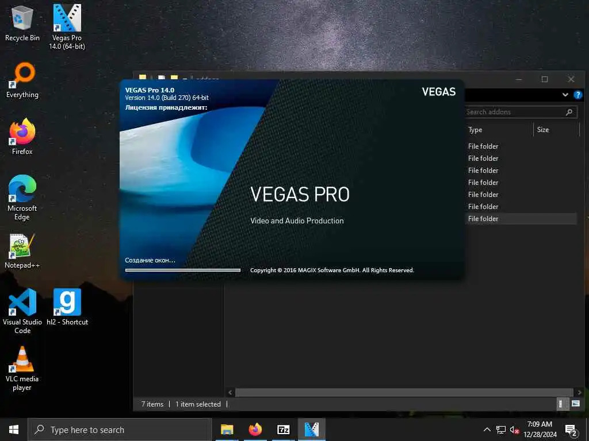Viewport: 589px width, 441px height.
Task: Click the "7 items" status bar text
Action: click(x=152, y=404)
